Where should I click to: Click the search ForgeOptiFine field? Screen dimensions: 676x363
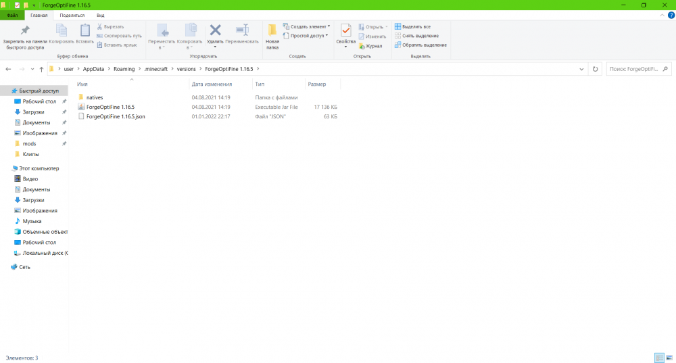(x=639, y=69)
